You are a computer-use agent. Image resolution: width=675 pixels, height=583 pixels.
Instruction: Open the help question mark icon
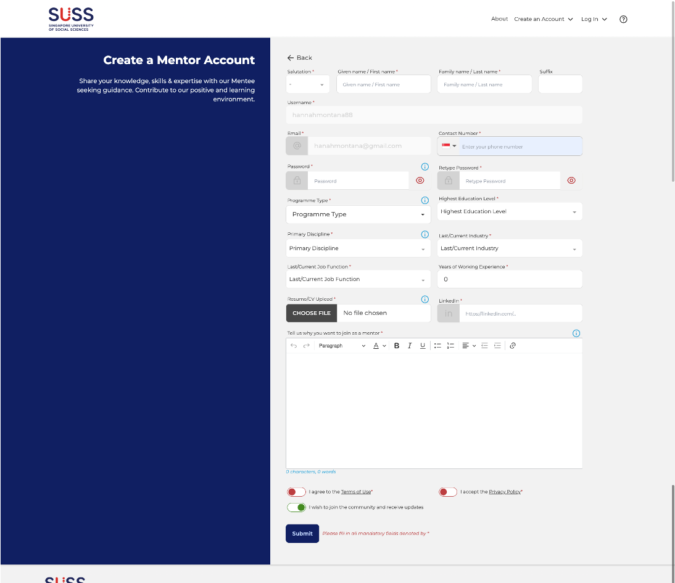click(x=623, y=19)
